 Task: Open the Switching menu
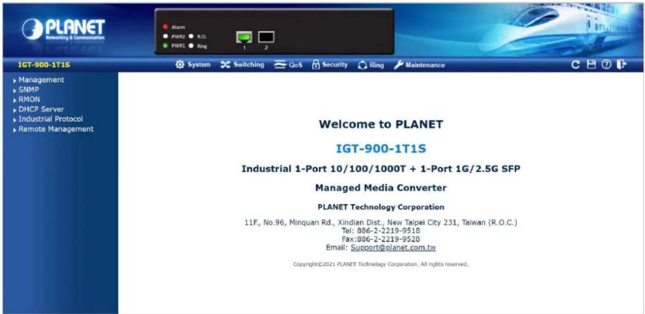pos(242,64)
